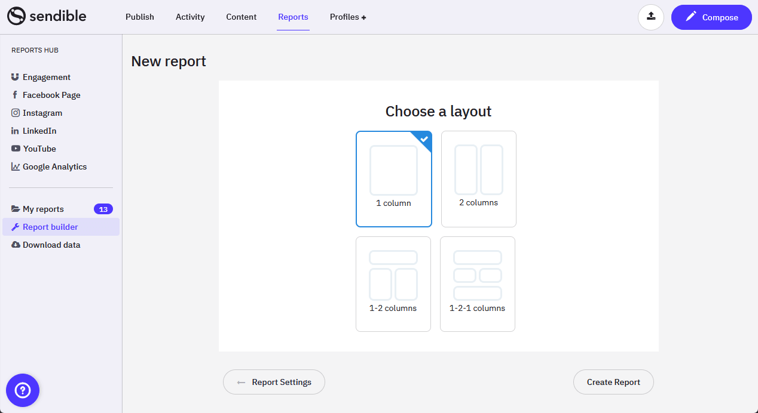
Task: Select the 1-2-1 columns layout
Action: [x=477, y=283]
